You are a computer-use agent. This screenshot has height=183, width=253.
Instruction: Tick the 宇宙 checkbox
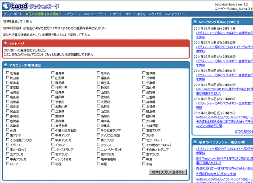144,164
